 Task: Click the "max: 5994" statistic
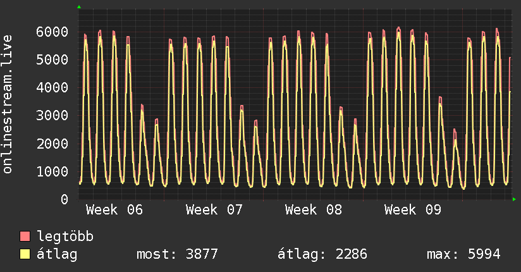click(463, 254)
